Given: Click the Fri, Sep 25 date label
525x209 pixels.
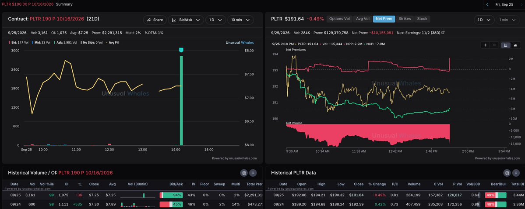Looking at the screenshot, I should click(504, 5).
